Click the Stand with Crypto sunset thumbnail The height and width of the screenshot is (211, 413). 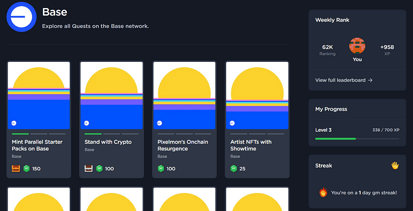[x=111, y=95]
